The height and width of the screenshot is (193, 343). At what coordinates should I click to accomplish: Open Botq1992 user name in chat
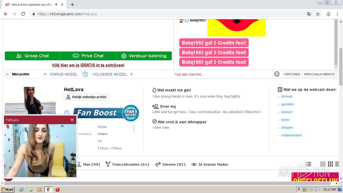pyautogui.click(x=198, y=20)
